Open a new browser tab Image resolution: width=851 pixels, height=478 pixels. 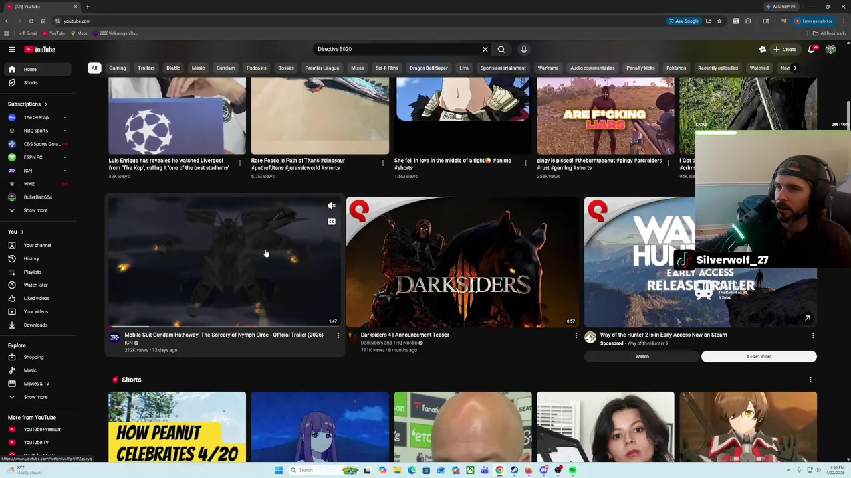tap(87, 7)
